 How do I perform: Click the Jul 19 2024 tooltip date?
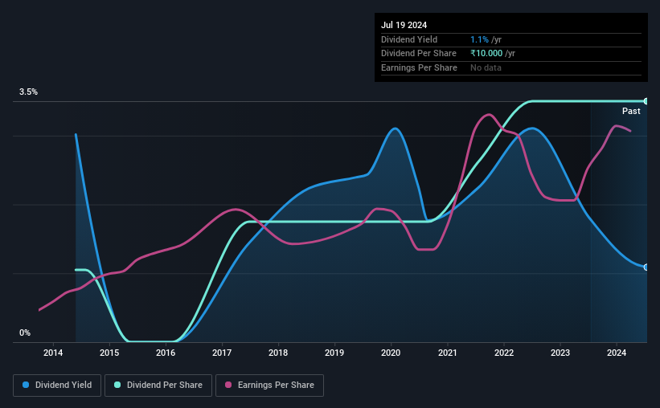[404, 25]
